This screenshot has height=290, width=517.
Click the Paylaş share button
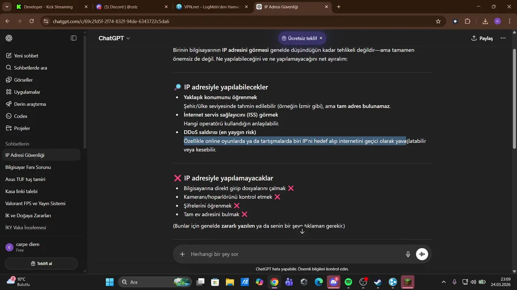point(482,38)
